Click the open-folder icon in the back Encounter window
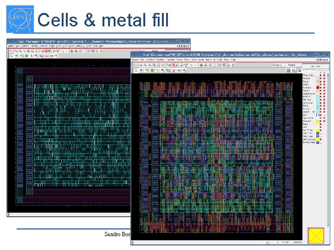Screen dimensions: 334x250 tap(11, 51)
